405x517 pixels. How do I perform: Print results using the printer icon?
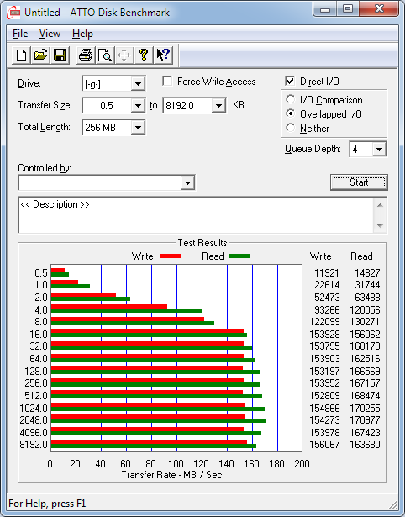tap(86, 55)
